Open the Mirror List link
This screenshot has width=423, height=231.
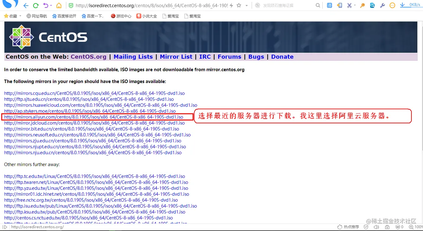pos(176,57)
